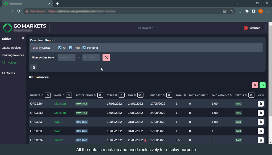
Task: Open All Clients table
Action: tap(8, 73)
